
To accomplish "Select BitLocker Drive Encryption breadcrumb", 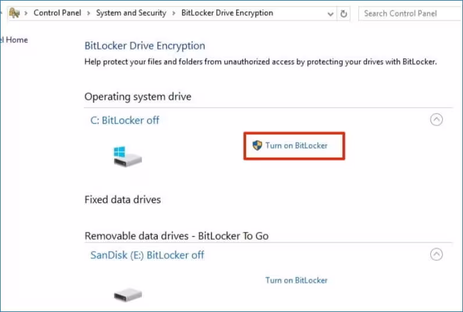I will pyautogui.click(x=227, y=13).
